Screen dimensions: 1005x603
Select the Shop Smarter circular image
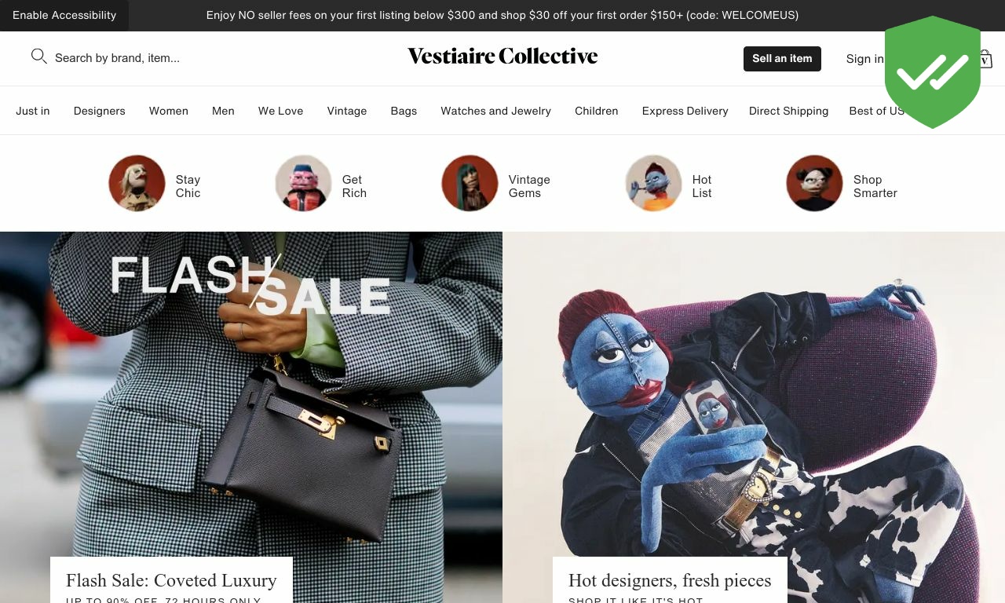pyautogui.click(x=815, y=183)
